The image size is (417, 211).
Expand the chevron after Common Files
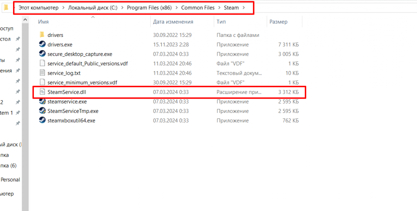[219, 8]
